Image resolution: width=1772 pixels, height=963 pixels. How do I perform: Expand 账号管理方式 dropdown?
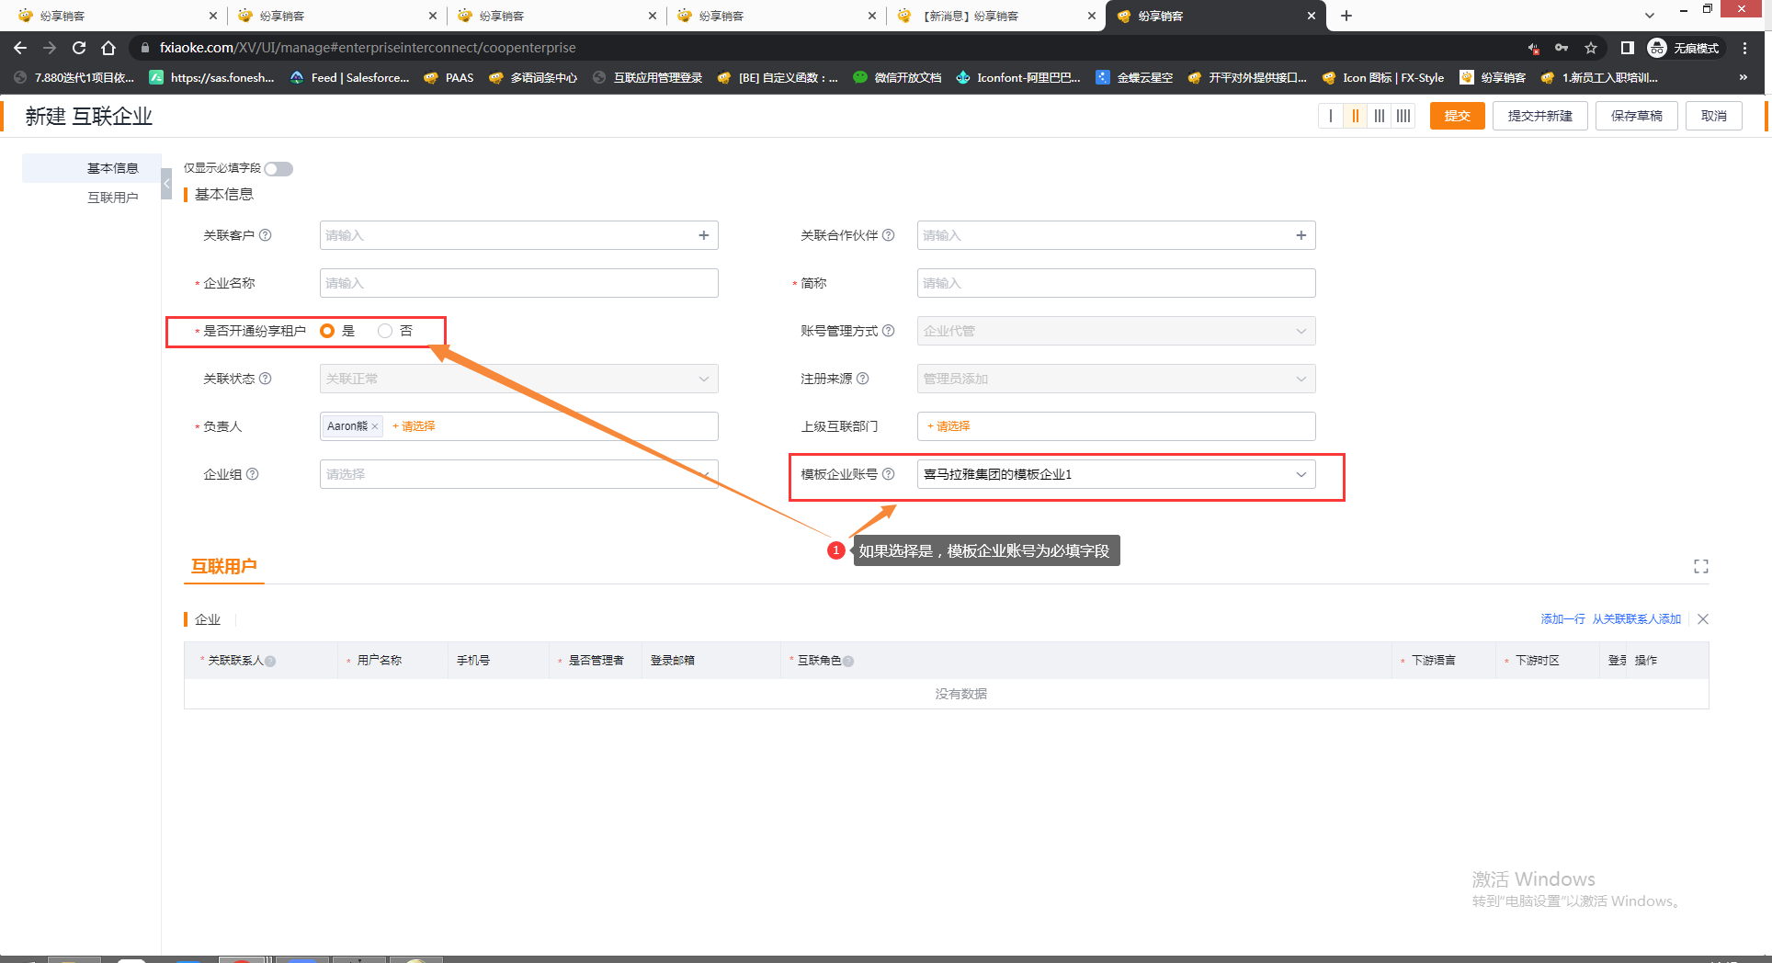1116,331
